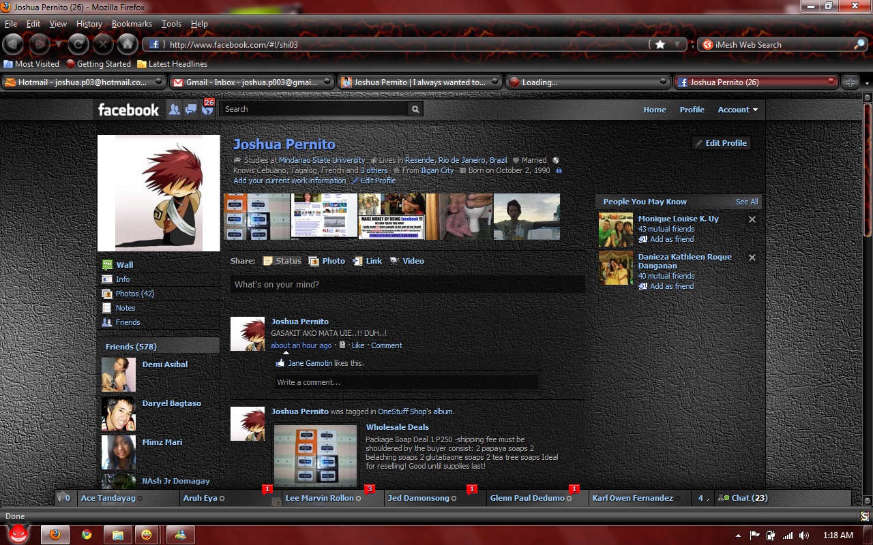Screen dimensions: 873x545
Task: Open the Wholesale Deals album thumbnail
Action: tap(315, 455)
